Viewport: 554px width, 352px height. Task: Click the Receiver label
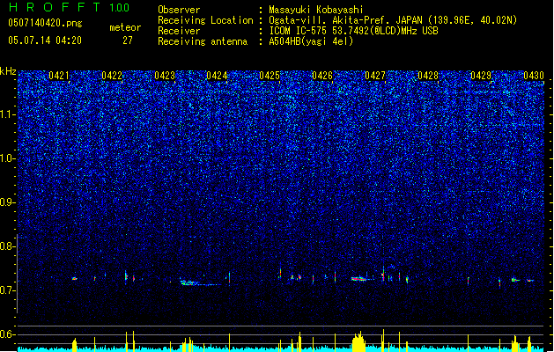(x=179, y=31)
